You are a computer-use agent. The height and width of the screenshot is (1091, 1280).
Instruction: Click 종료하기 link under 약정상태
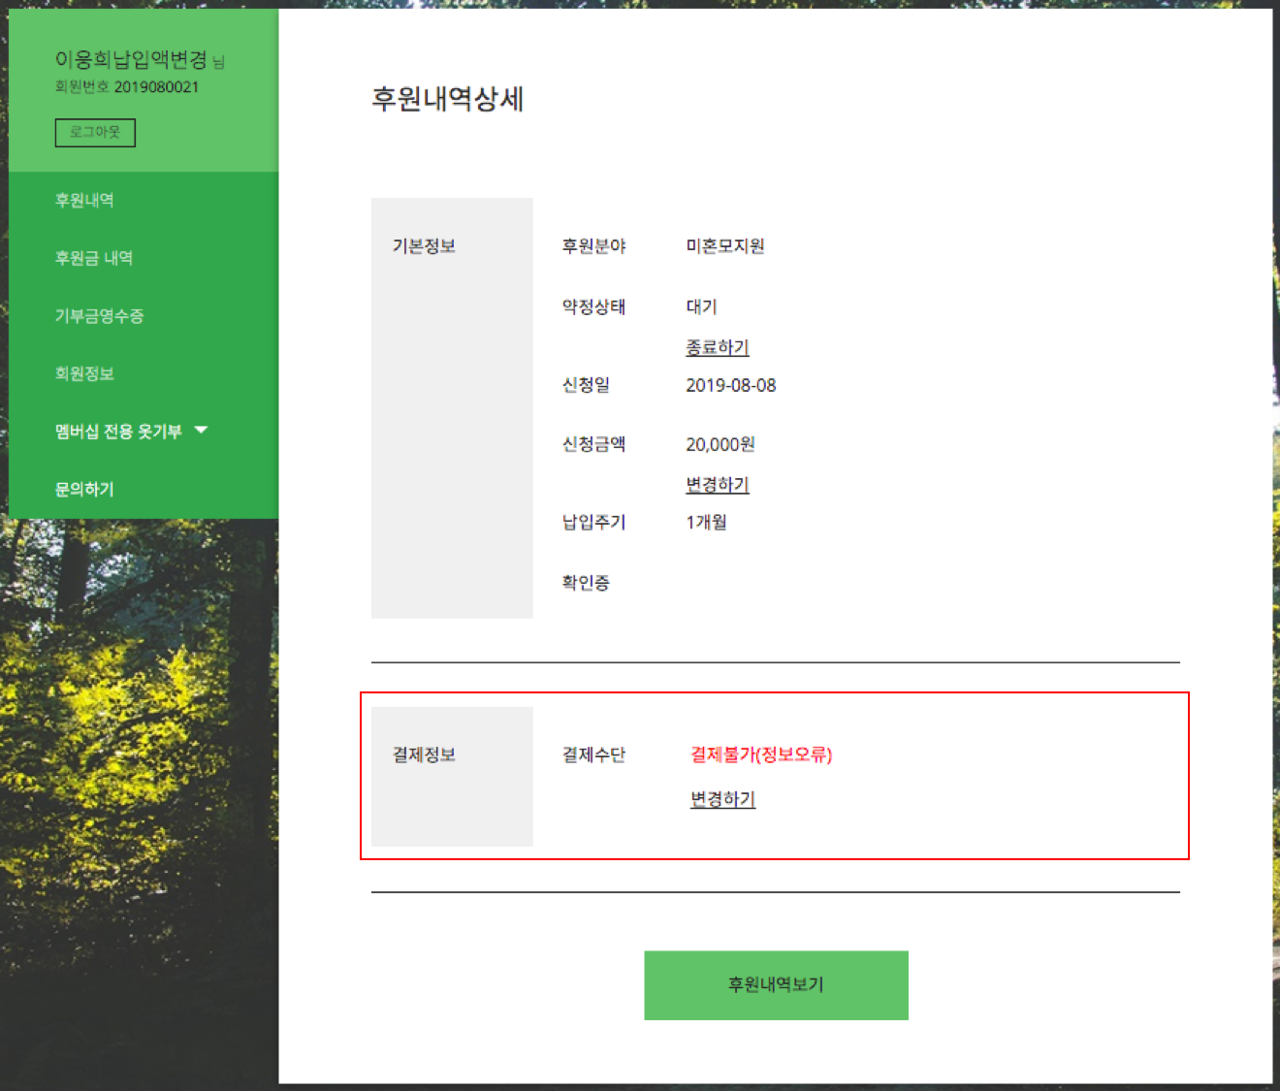(x=718, y=347)
